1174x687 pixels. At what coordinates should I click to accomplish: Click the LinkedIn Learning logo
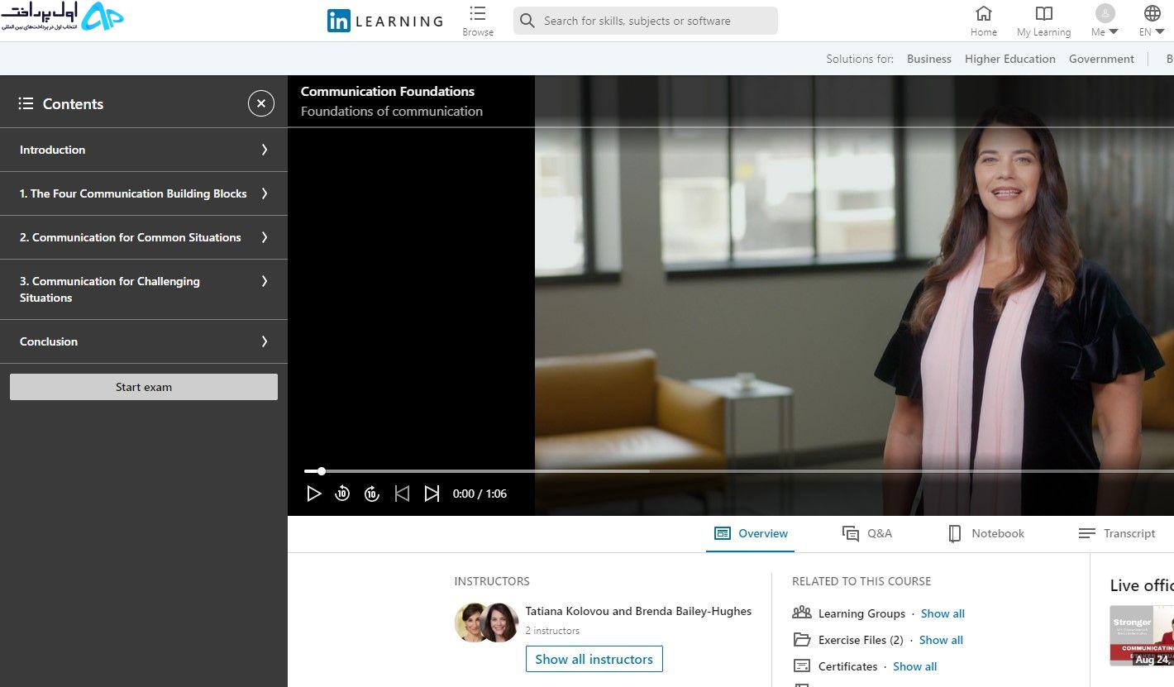385,21
